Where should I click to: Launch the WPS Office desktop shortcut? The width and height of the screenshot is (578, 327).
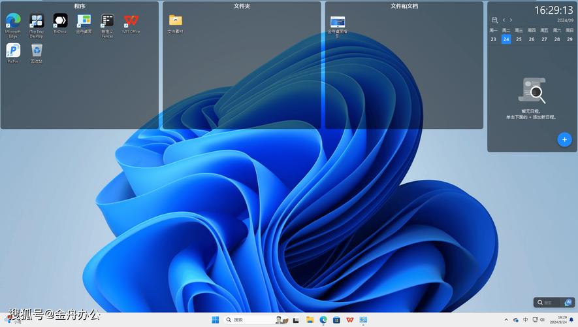(x=131, y=22)
